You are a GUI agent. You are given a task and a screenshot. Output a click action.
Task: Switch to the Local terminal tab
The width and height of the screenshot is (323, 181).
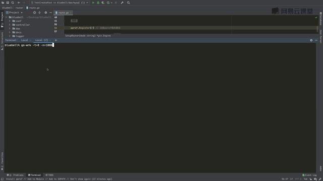[x=25, y=40]
